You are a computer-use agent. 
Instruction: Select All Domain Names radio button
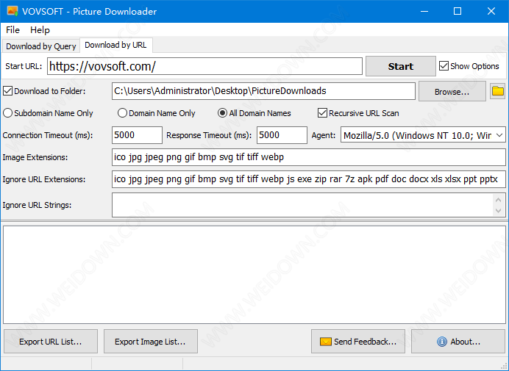(x=222, y=113)
